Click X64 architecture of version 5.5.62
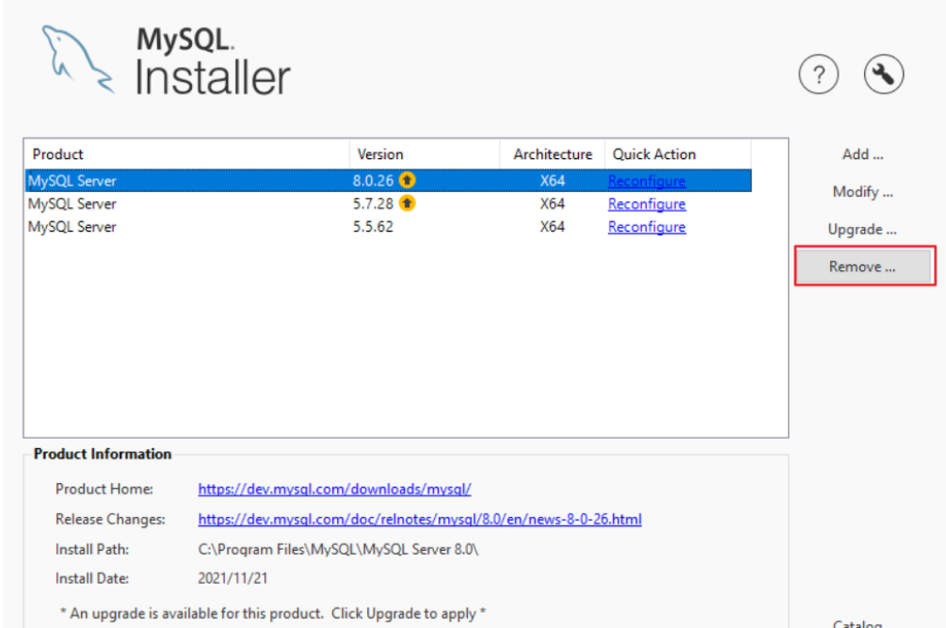The height and width of the screenshot is (628, 946). point(552,227)
